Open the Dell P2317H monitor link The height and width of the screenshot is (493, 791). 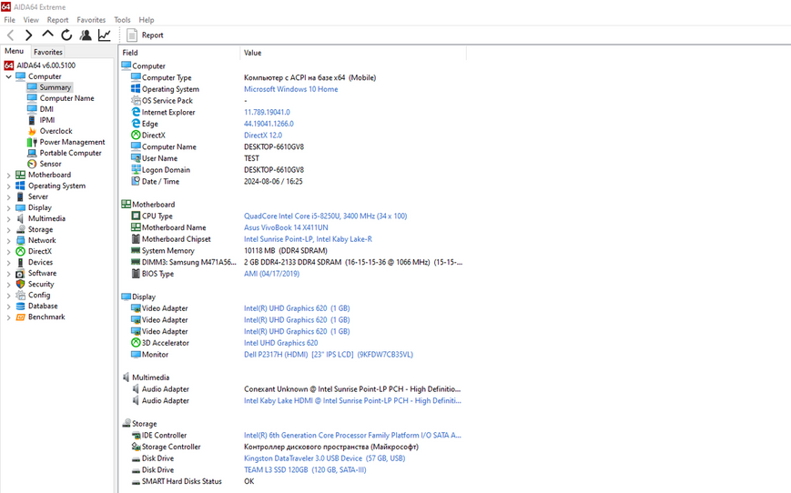(329, 355)
